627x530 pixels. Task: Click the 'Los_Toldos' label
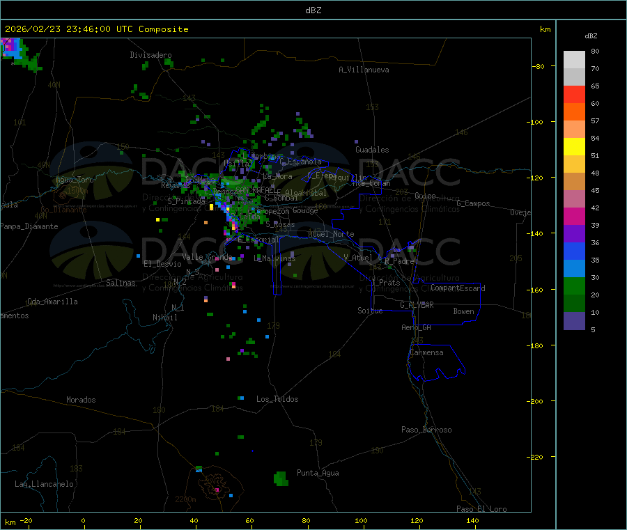pyautogui.click(x=277, y=399)
